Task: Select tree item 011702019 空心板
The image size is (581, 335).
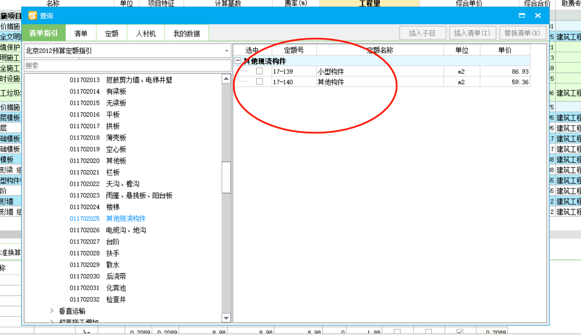Action: [x=98, y=149]
